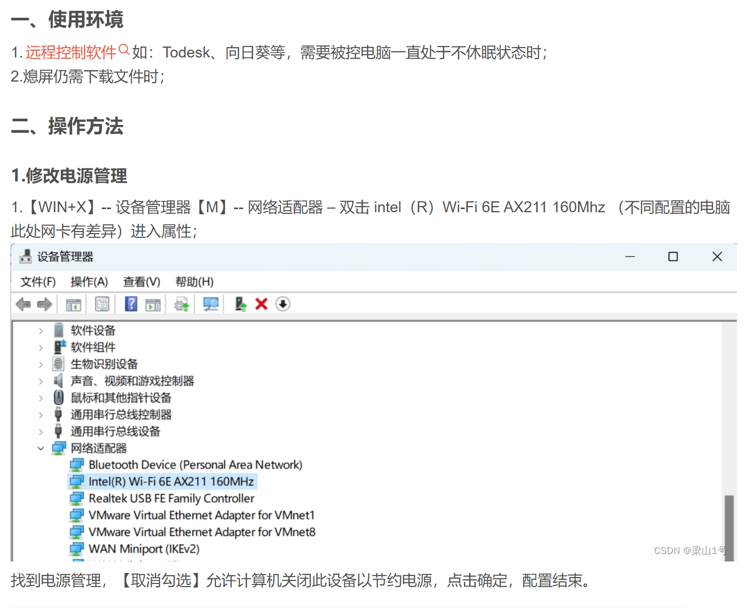Screen dimensions: 750x608
Task: Click the USB icon for 通用串行总线控制器
Action: click(x=59, y=414)
